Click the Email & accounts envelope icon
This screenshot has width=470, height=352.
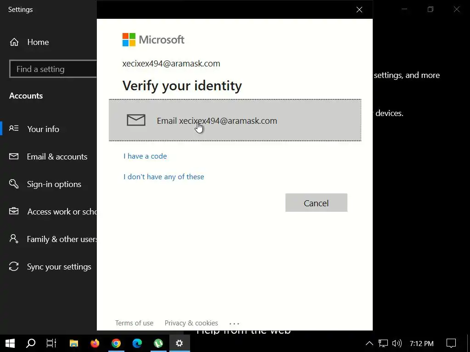coord(14,156)
